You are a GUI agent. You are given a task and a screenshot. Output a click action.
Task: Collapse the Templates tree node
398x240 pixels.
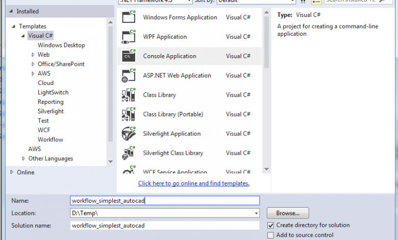click(x=13, y=26)
